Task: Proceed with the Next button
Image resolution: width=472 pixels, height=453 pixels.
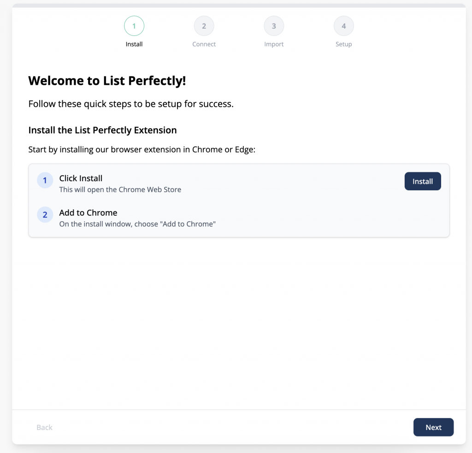Action: click(x=433, y=427)
